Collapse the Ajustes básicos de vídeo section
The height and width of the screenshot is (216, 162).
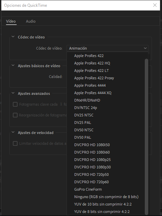pos(13,65)
